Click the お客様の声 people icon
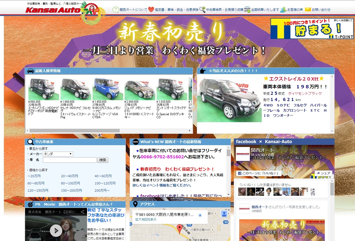The image size is (355, 241). (283, 10)
